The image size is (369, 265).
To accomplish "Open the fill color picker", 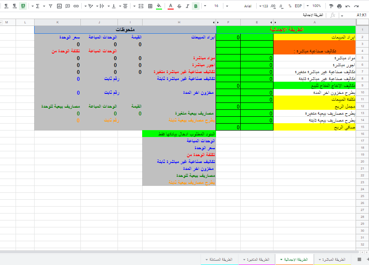I will tap(159, 6).
